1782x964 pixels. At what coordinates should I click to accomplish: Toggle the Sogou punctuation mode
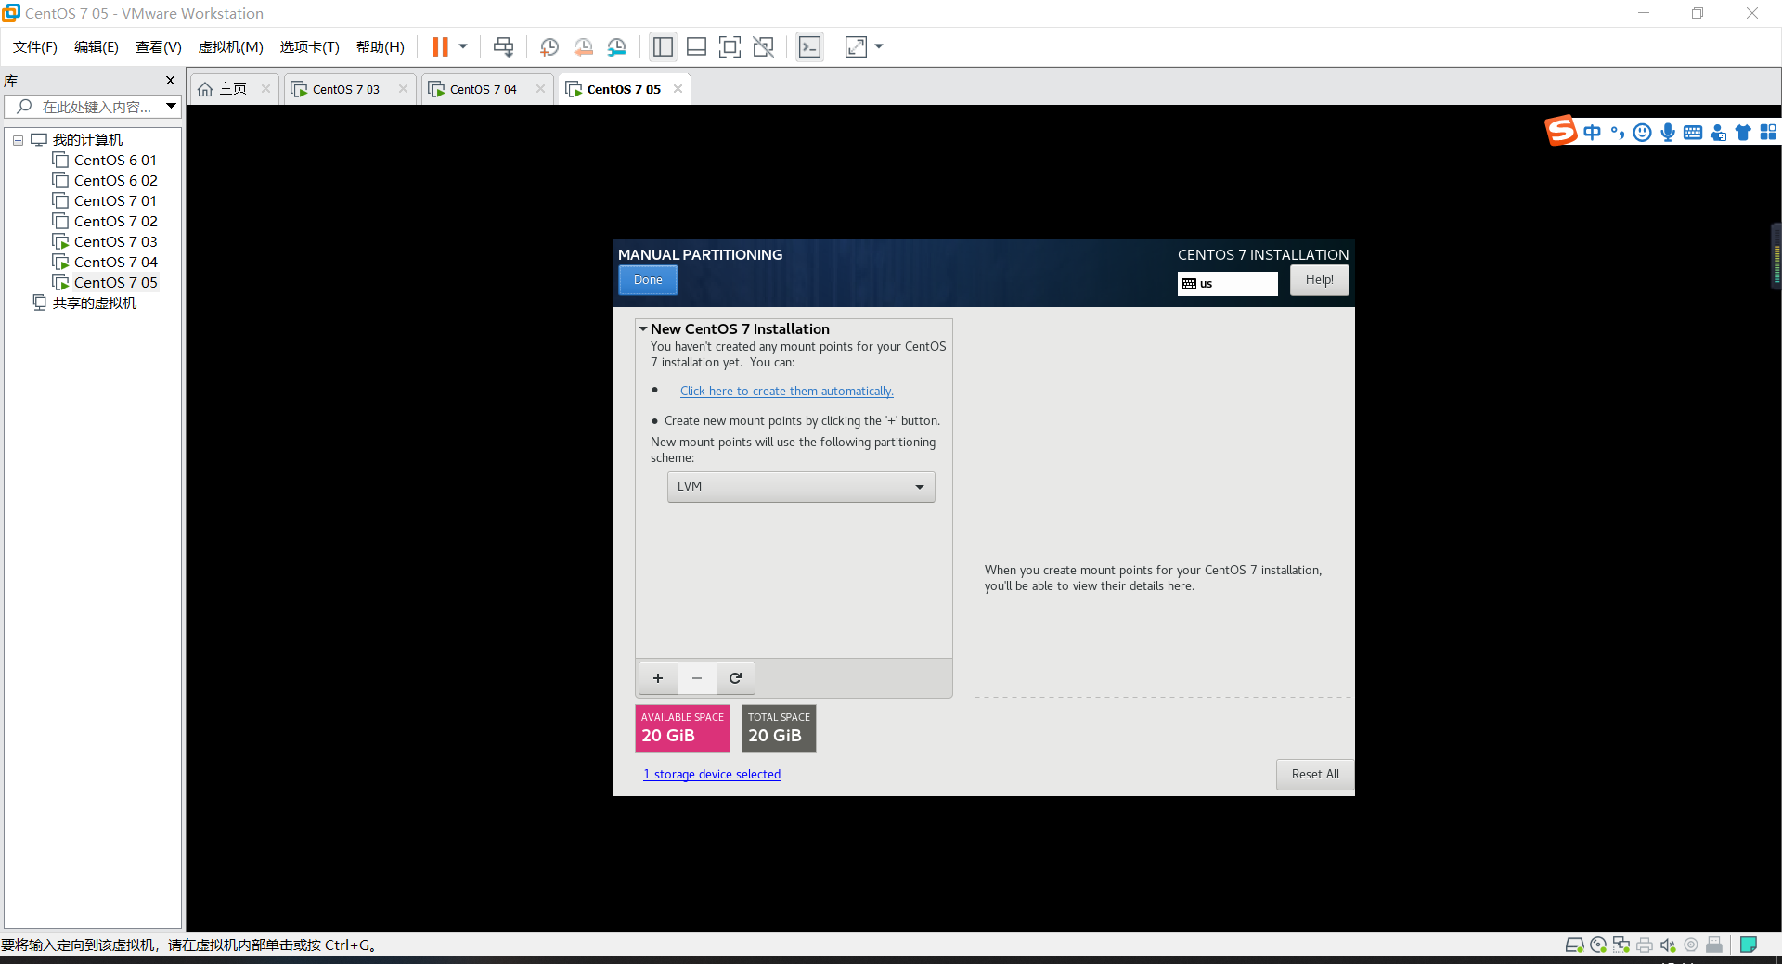[1618, 133]
